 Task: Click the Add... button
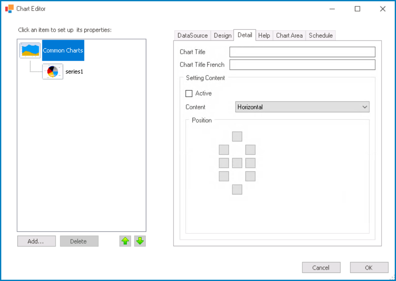36,241
